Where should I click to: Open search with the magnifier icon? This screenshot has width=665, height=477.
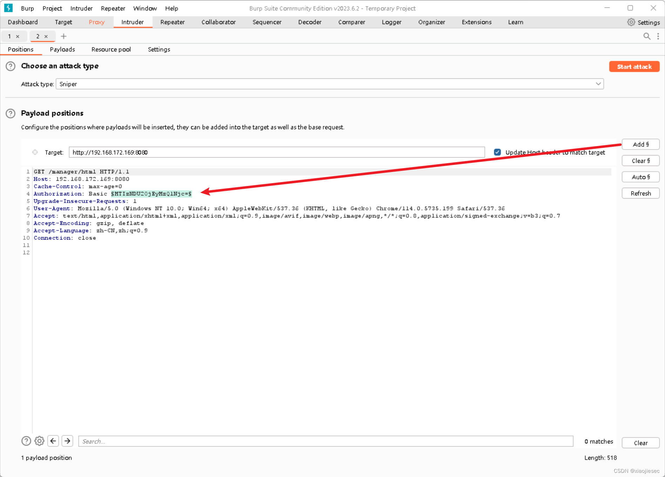coord(647,36)
